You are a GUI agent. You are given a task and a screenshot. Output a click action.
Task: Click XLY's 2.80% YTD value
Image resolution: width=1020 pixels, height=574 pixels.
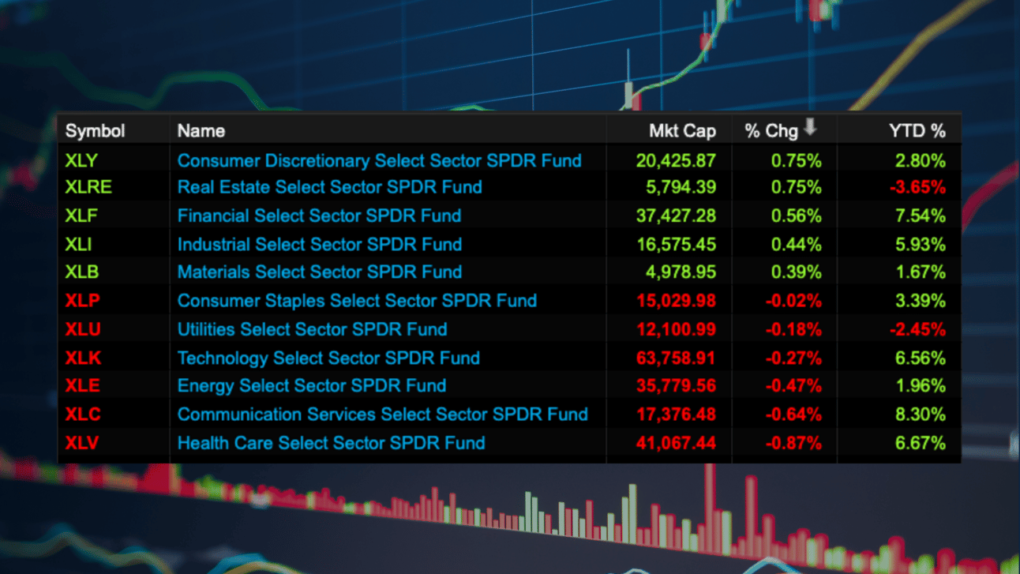click(920, 160)
